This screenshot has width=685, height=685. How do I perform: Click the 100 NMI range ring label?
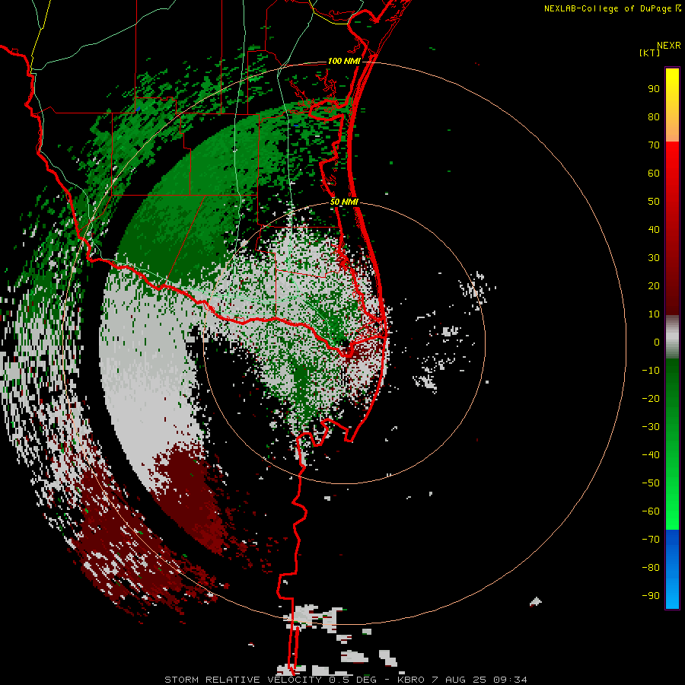coord(344,61)
